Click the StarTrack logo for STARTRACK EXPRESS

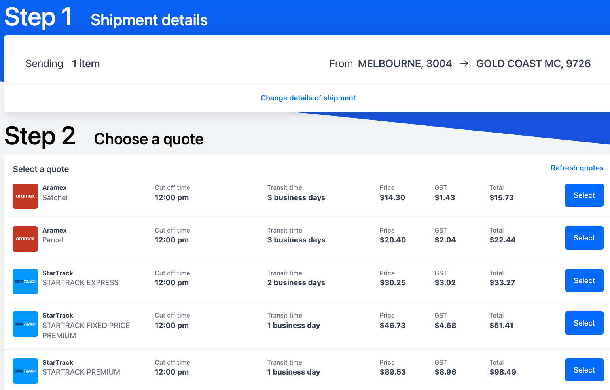25,282
